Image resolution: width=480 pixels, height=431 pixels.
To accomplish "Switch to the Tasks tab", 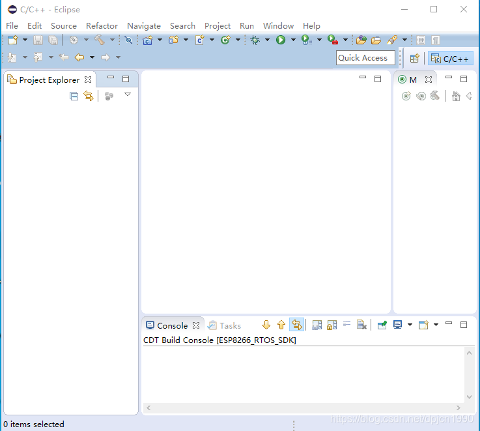I will [225, 325].
